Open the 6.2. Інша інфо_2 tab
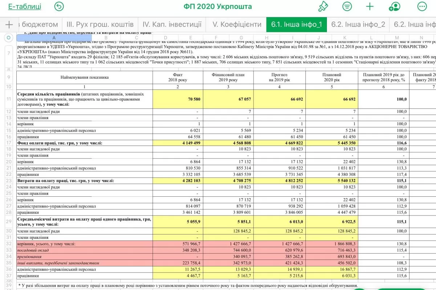The width and height of the screenshot is (436, 290). click(x=358, y=25)
